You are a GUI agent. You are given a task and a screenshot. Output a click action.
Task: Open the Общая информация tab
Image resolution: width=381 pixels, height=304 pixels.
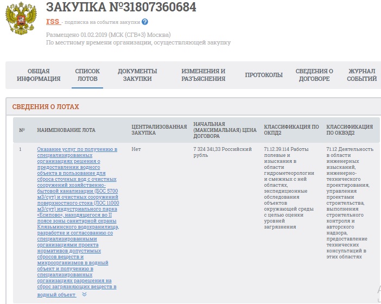coord(39,75)
